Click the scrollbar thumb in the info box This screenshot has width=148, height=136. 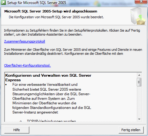click(139, 82)
